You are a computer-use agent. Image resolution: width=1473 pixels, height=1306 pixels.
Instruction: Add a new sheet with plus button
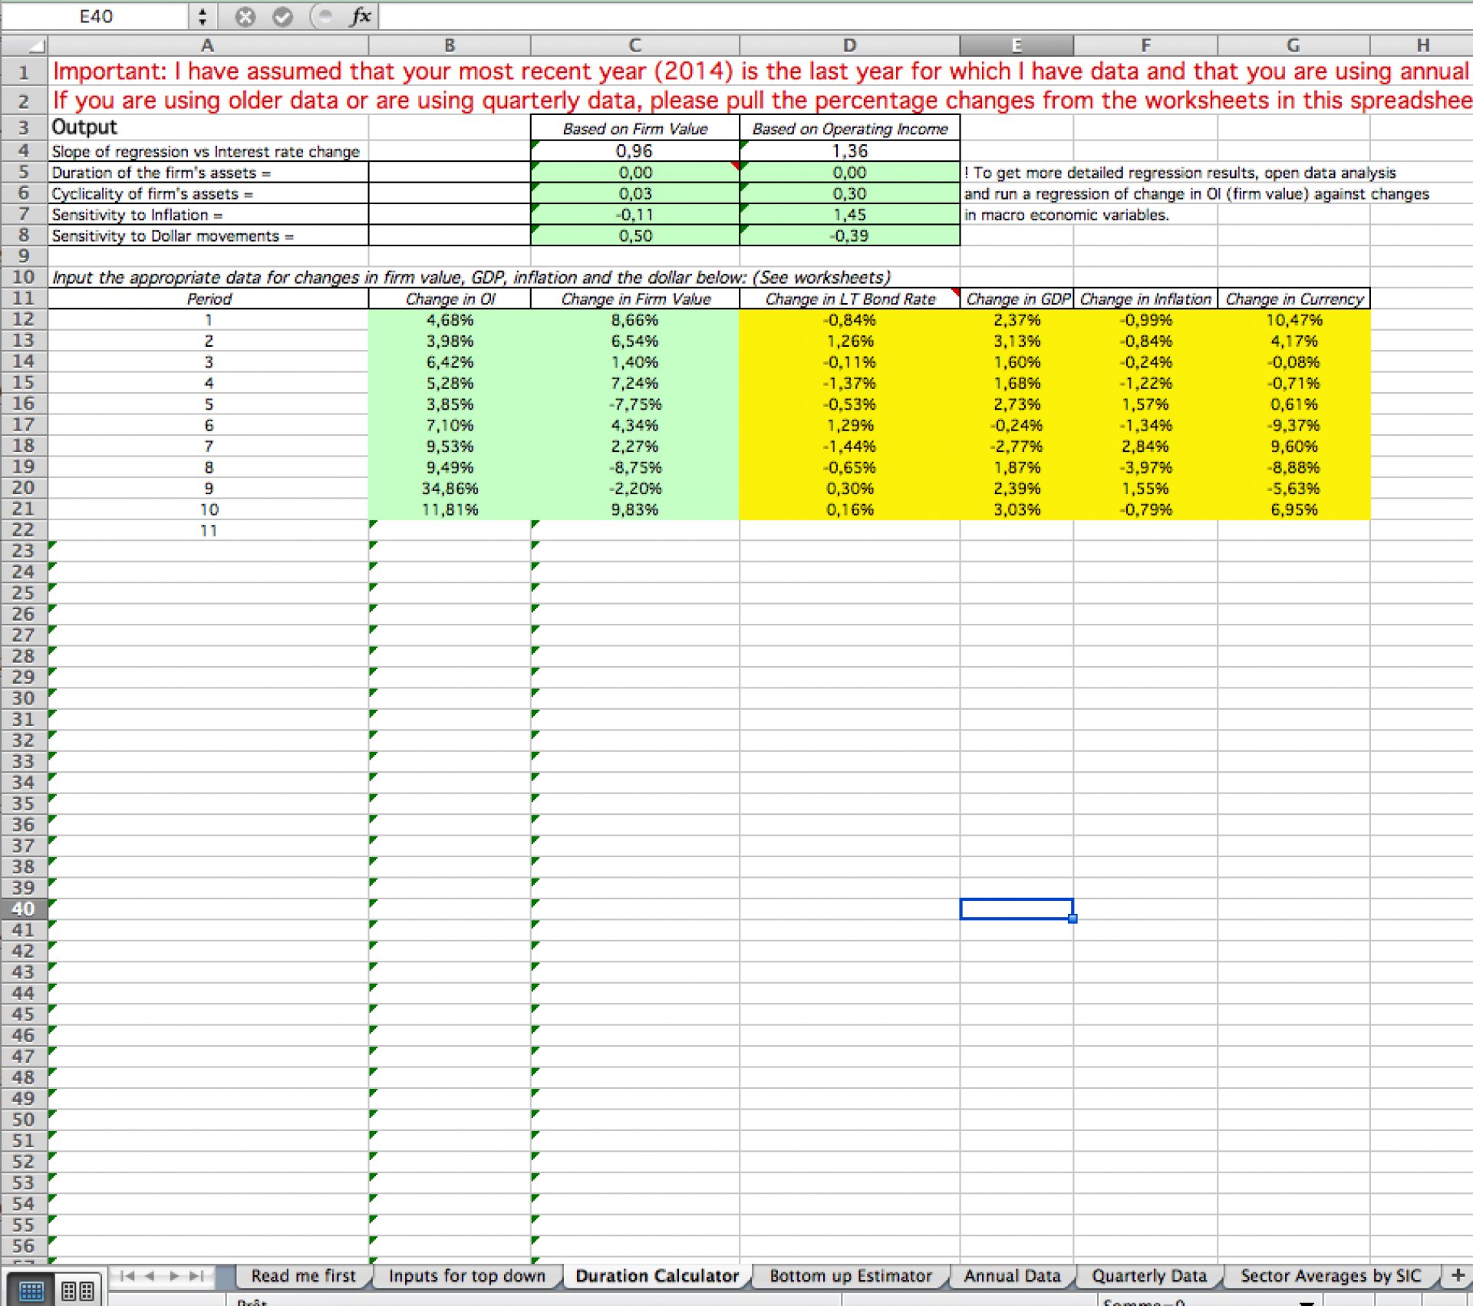click(x=1458, y=1275)
